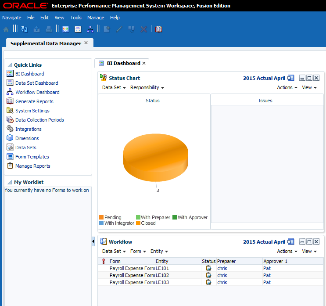Collapse the My Worklist section
The width and height of the screenshot is (326, 306).
(10, 182)
